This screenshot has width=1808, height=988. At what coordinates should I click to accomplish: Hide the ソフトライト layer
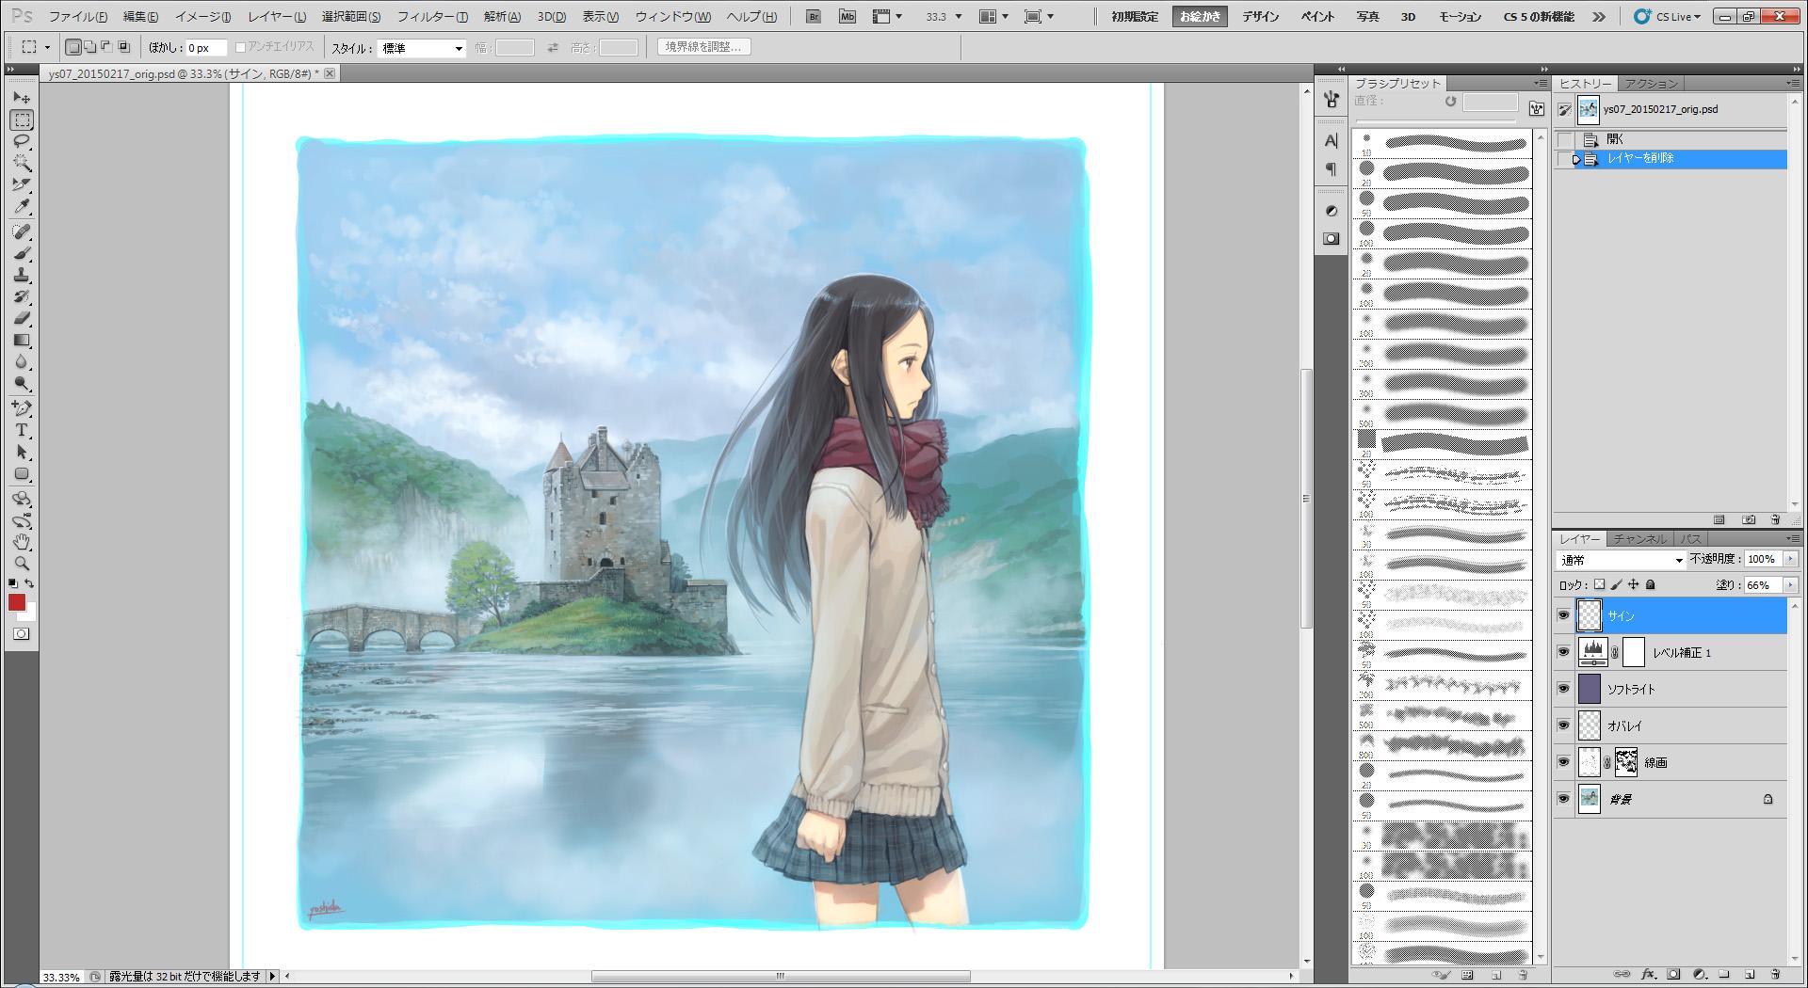pyautogui.click(x=1563, y=689)
